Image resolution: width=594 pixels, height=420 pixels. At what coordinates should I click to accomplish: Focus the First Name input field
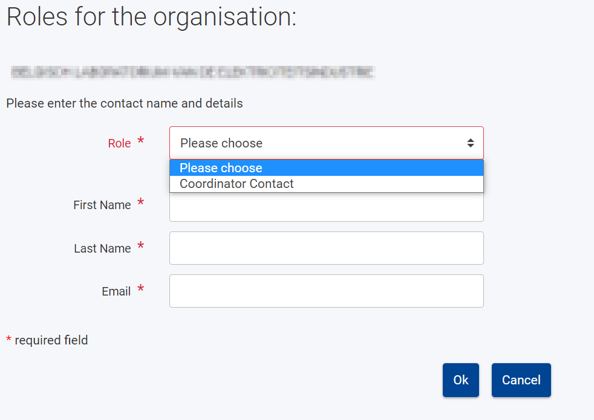coord(326,208)
